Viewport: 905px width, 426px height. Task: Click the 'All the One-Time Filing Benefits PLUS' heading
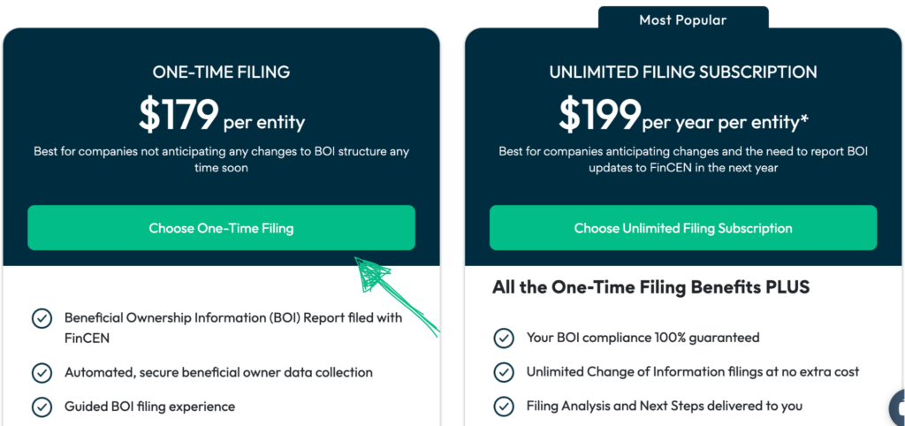coord(650,287)
